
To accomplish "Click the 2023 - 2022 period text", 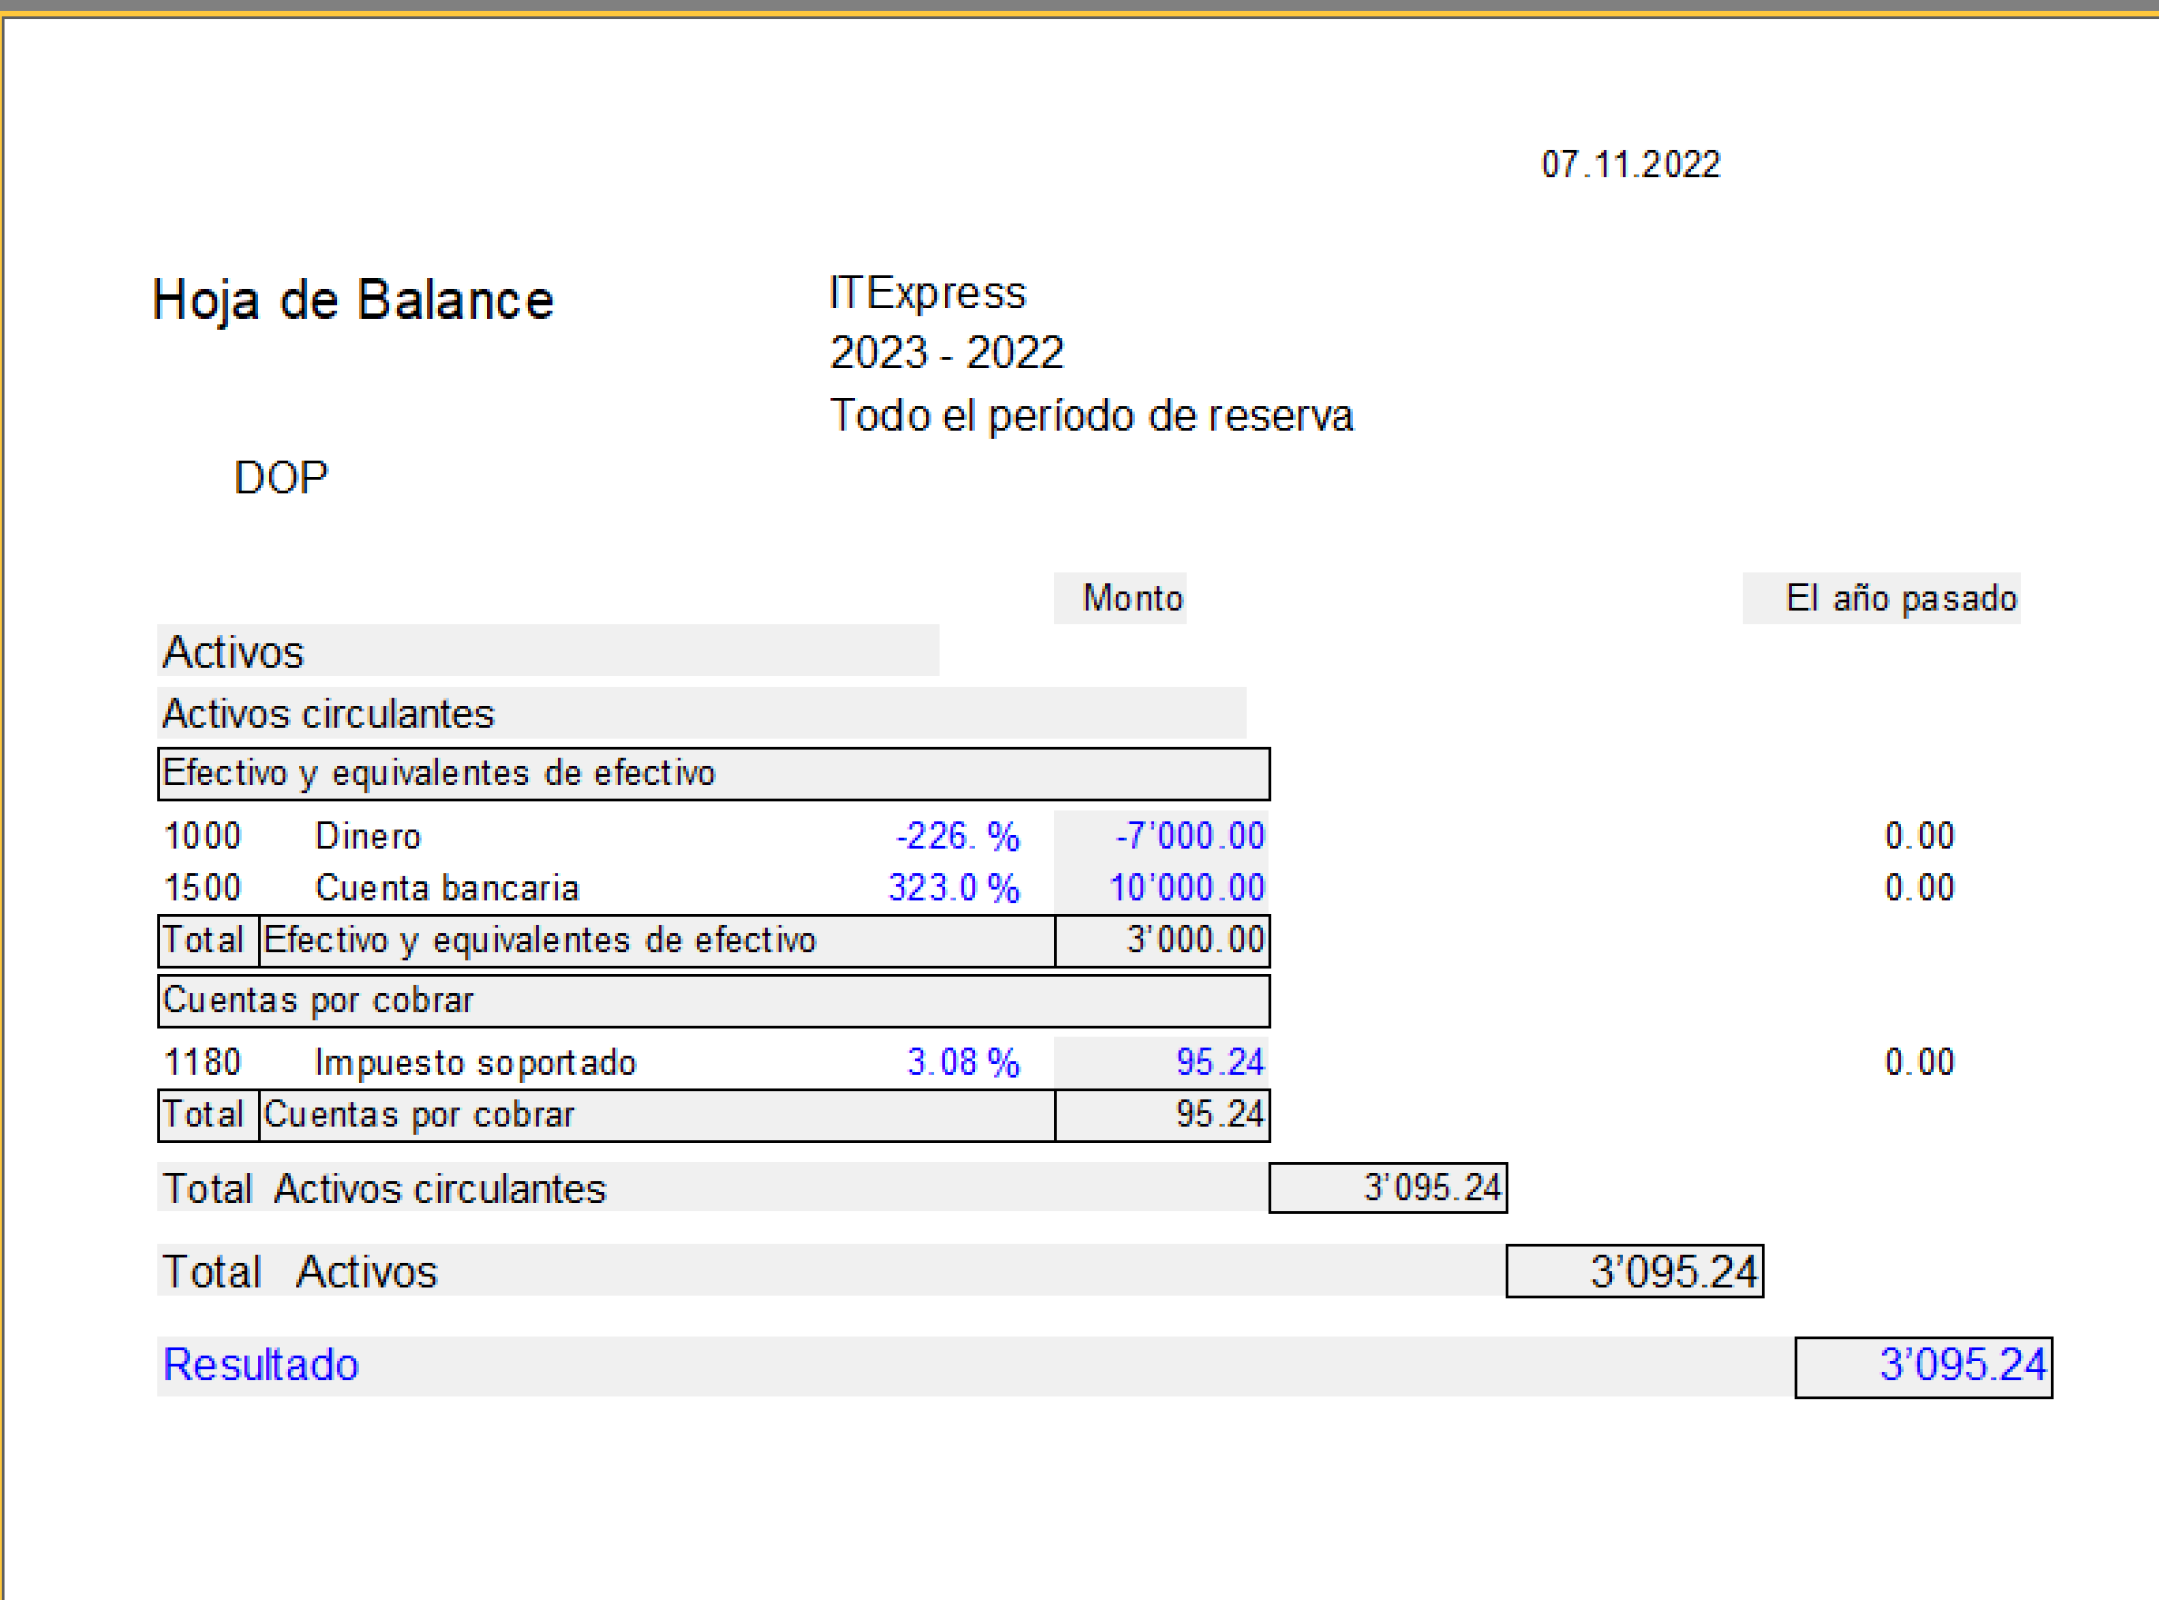I will [x=946, y=353].
